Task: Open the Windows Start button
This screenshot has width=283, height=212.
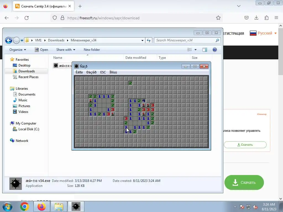Action: pyautogui.click(x=7, y=206)
